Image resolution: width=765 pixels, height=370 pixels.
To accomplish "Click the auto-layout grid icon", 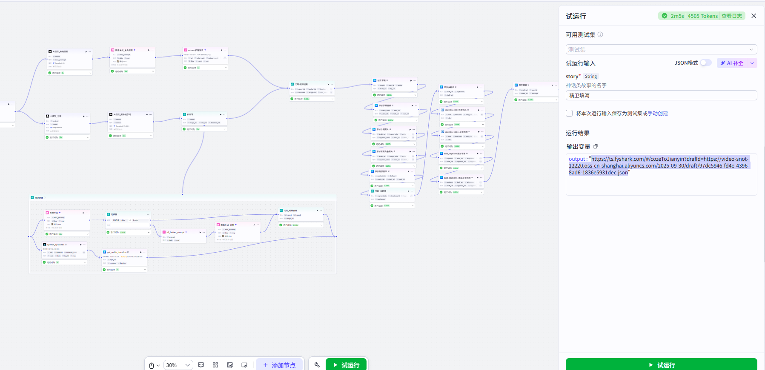I will (x=215, y=365).
